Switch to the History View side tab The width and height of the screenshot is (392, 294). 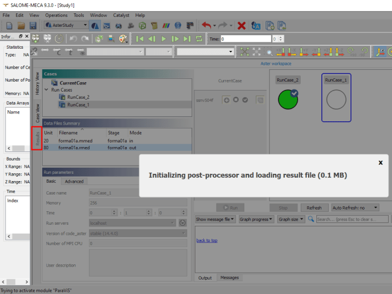coord(38,83)
